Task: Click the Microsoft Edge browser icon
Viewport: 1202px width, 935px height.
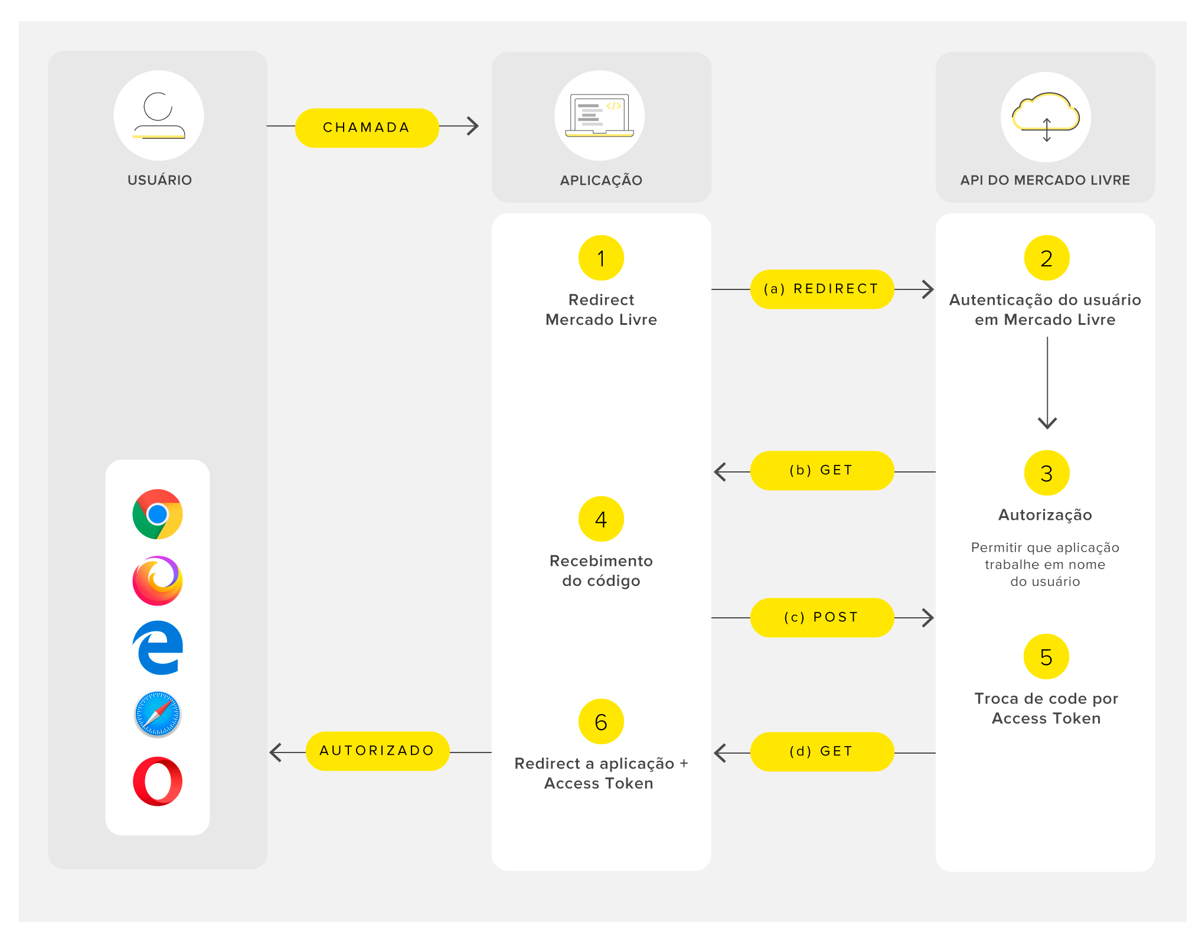Action: pyautogui.click(x=158, y=647)
